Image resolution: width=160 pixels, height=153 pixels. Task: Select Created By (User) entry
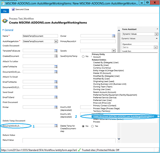[x=101, y=65]
